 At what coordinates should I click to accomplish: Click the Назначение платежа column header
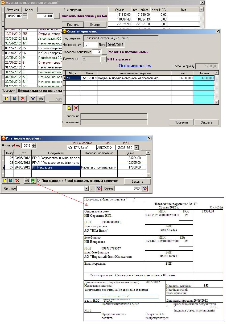pyautogui.click(x=99, y=153)
